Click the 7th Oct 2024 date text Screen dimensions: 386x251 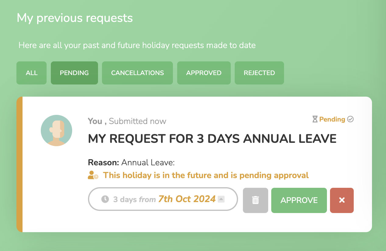click(187, 199)
